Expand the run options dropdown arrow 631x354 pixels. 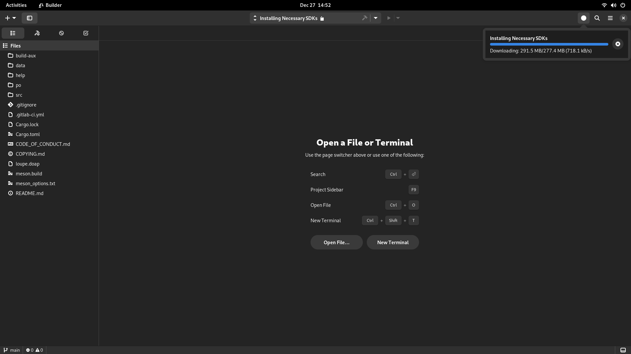[x=398, y=18]
